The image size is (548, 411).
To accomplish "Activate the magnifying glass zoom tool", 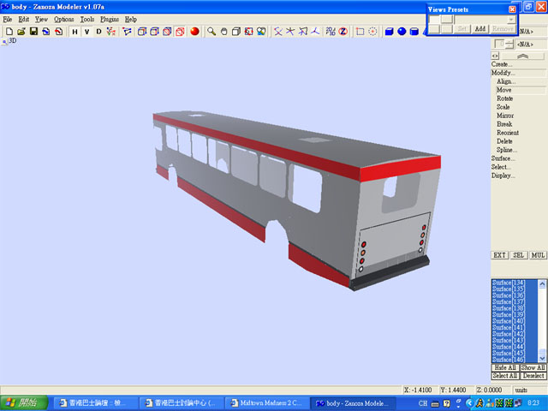I will (x=211, y=32).
